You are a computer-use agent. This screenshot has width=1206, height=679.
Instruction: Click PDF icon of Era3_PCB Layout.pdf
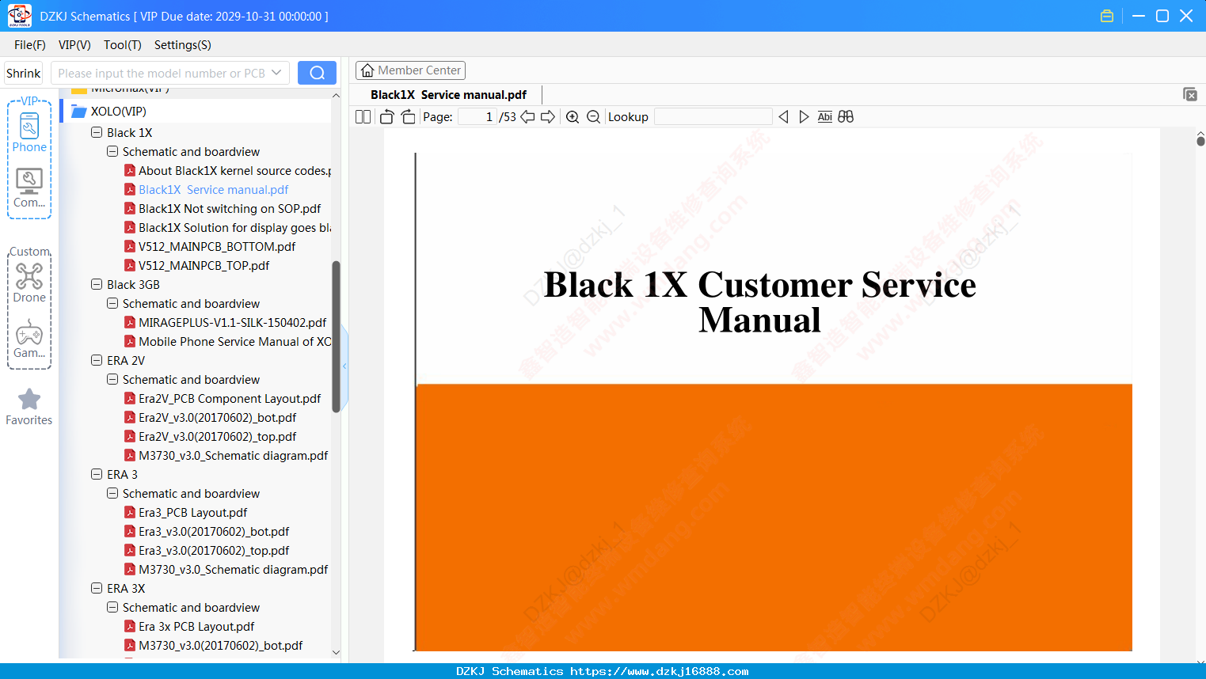point(130,513)
